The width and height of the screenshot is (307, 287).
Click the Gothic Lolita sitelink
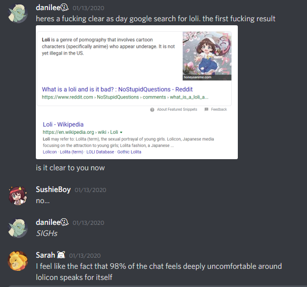point(129,152)
